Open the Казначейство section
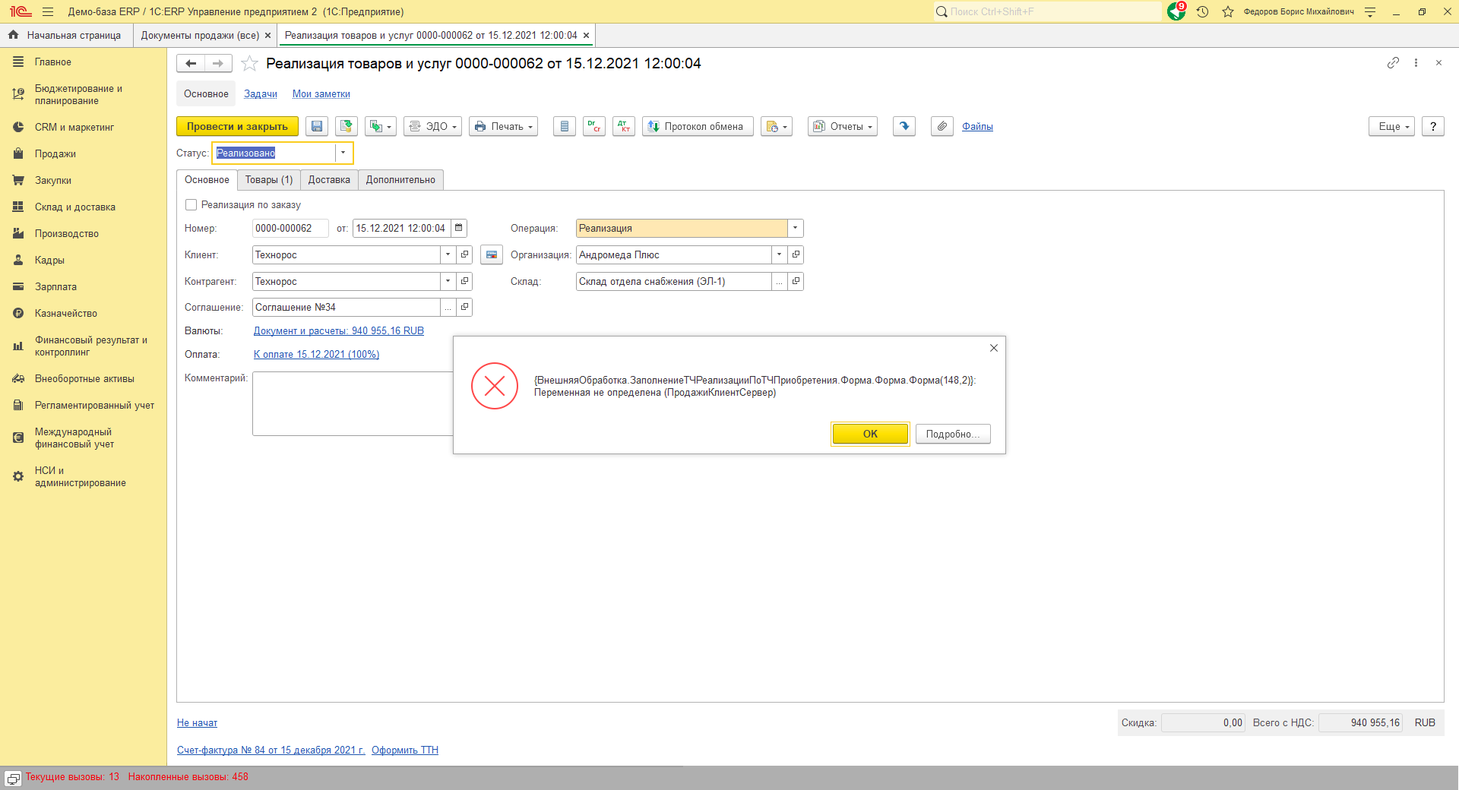 coord(66,313)
